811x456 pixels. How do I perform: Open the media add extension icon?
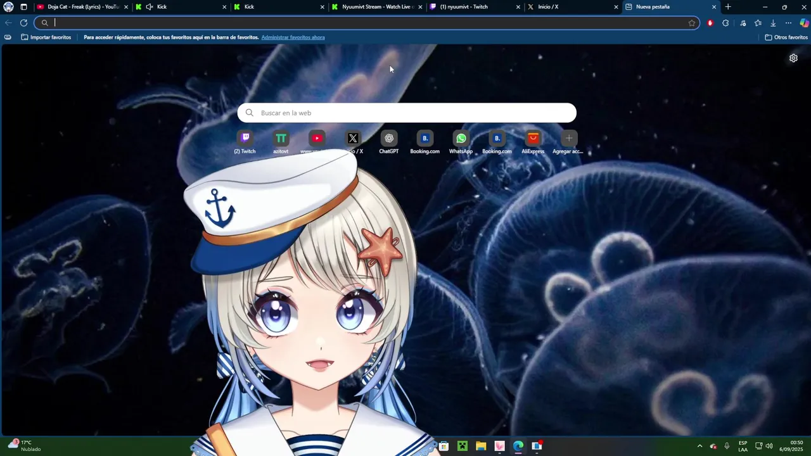coord(743,23)
